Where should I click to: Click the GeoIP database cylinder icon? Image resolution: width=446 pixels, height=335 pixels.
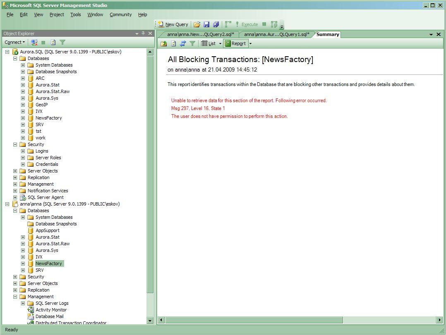[x=31, y=105]
